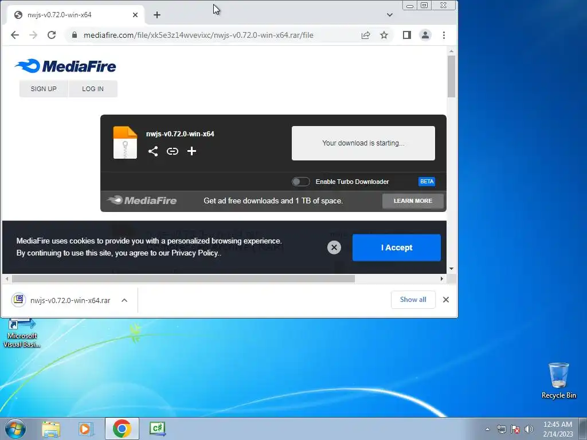
Task: Click the Show desktop strip
Action: (583, 429)
